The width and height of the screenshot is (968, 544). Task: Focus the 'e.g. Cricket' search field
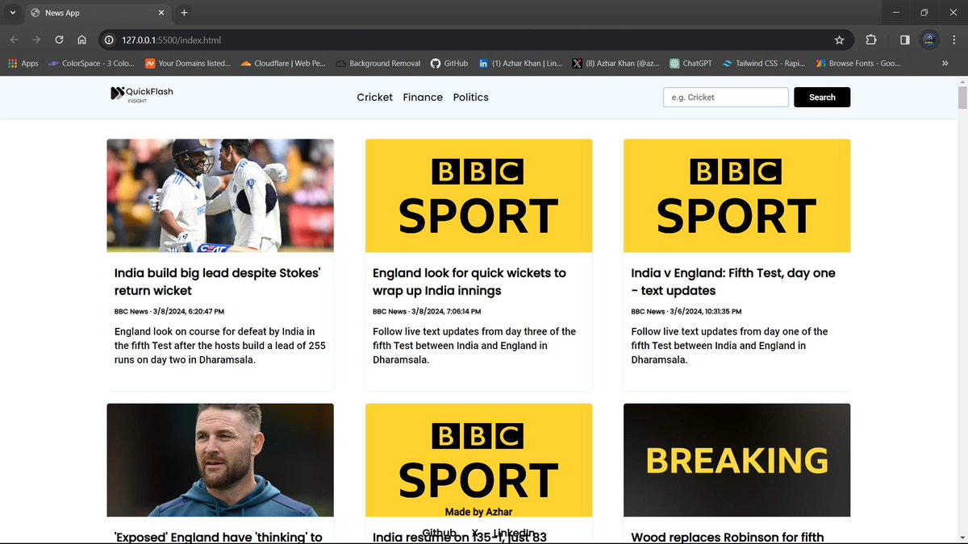click(725, 98)
